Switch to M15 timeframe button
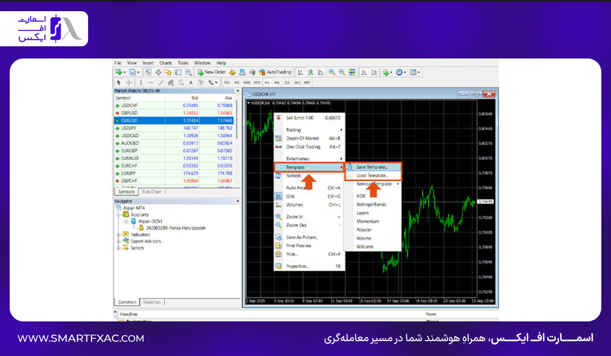 click(x=247, y=82)
